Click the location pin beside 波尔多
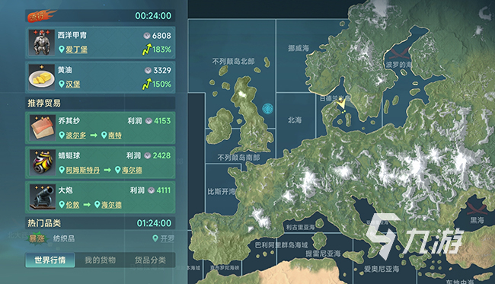Image resolution: width=495 pixels, height=284 pixels. (62, 135)
